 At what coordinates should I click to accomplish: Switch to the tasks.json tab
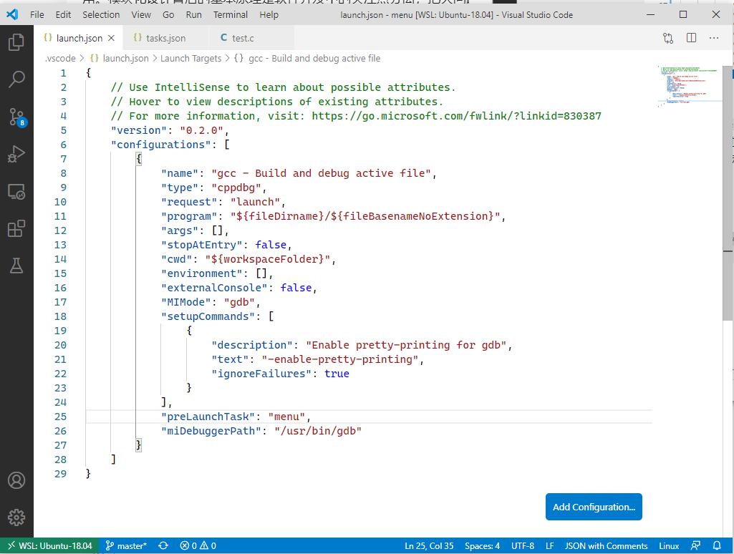pos(165,38)
